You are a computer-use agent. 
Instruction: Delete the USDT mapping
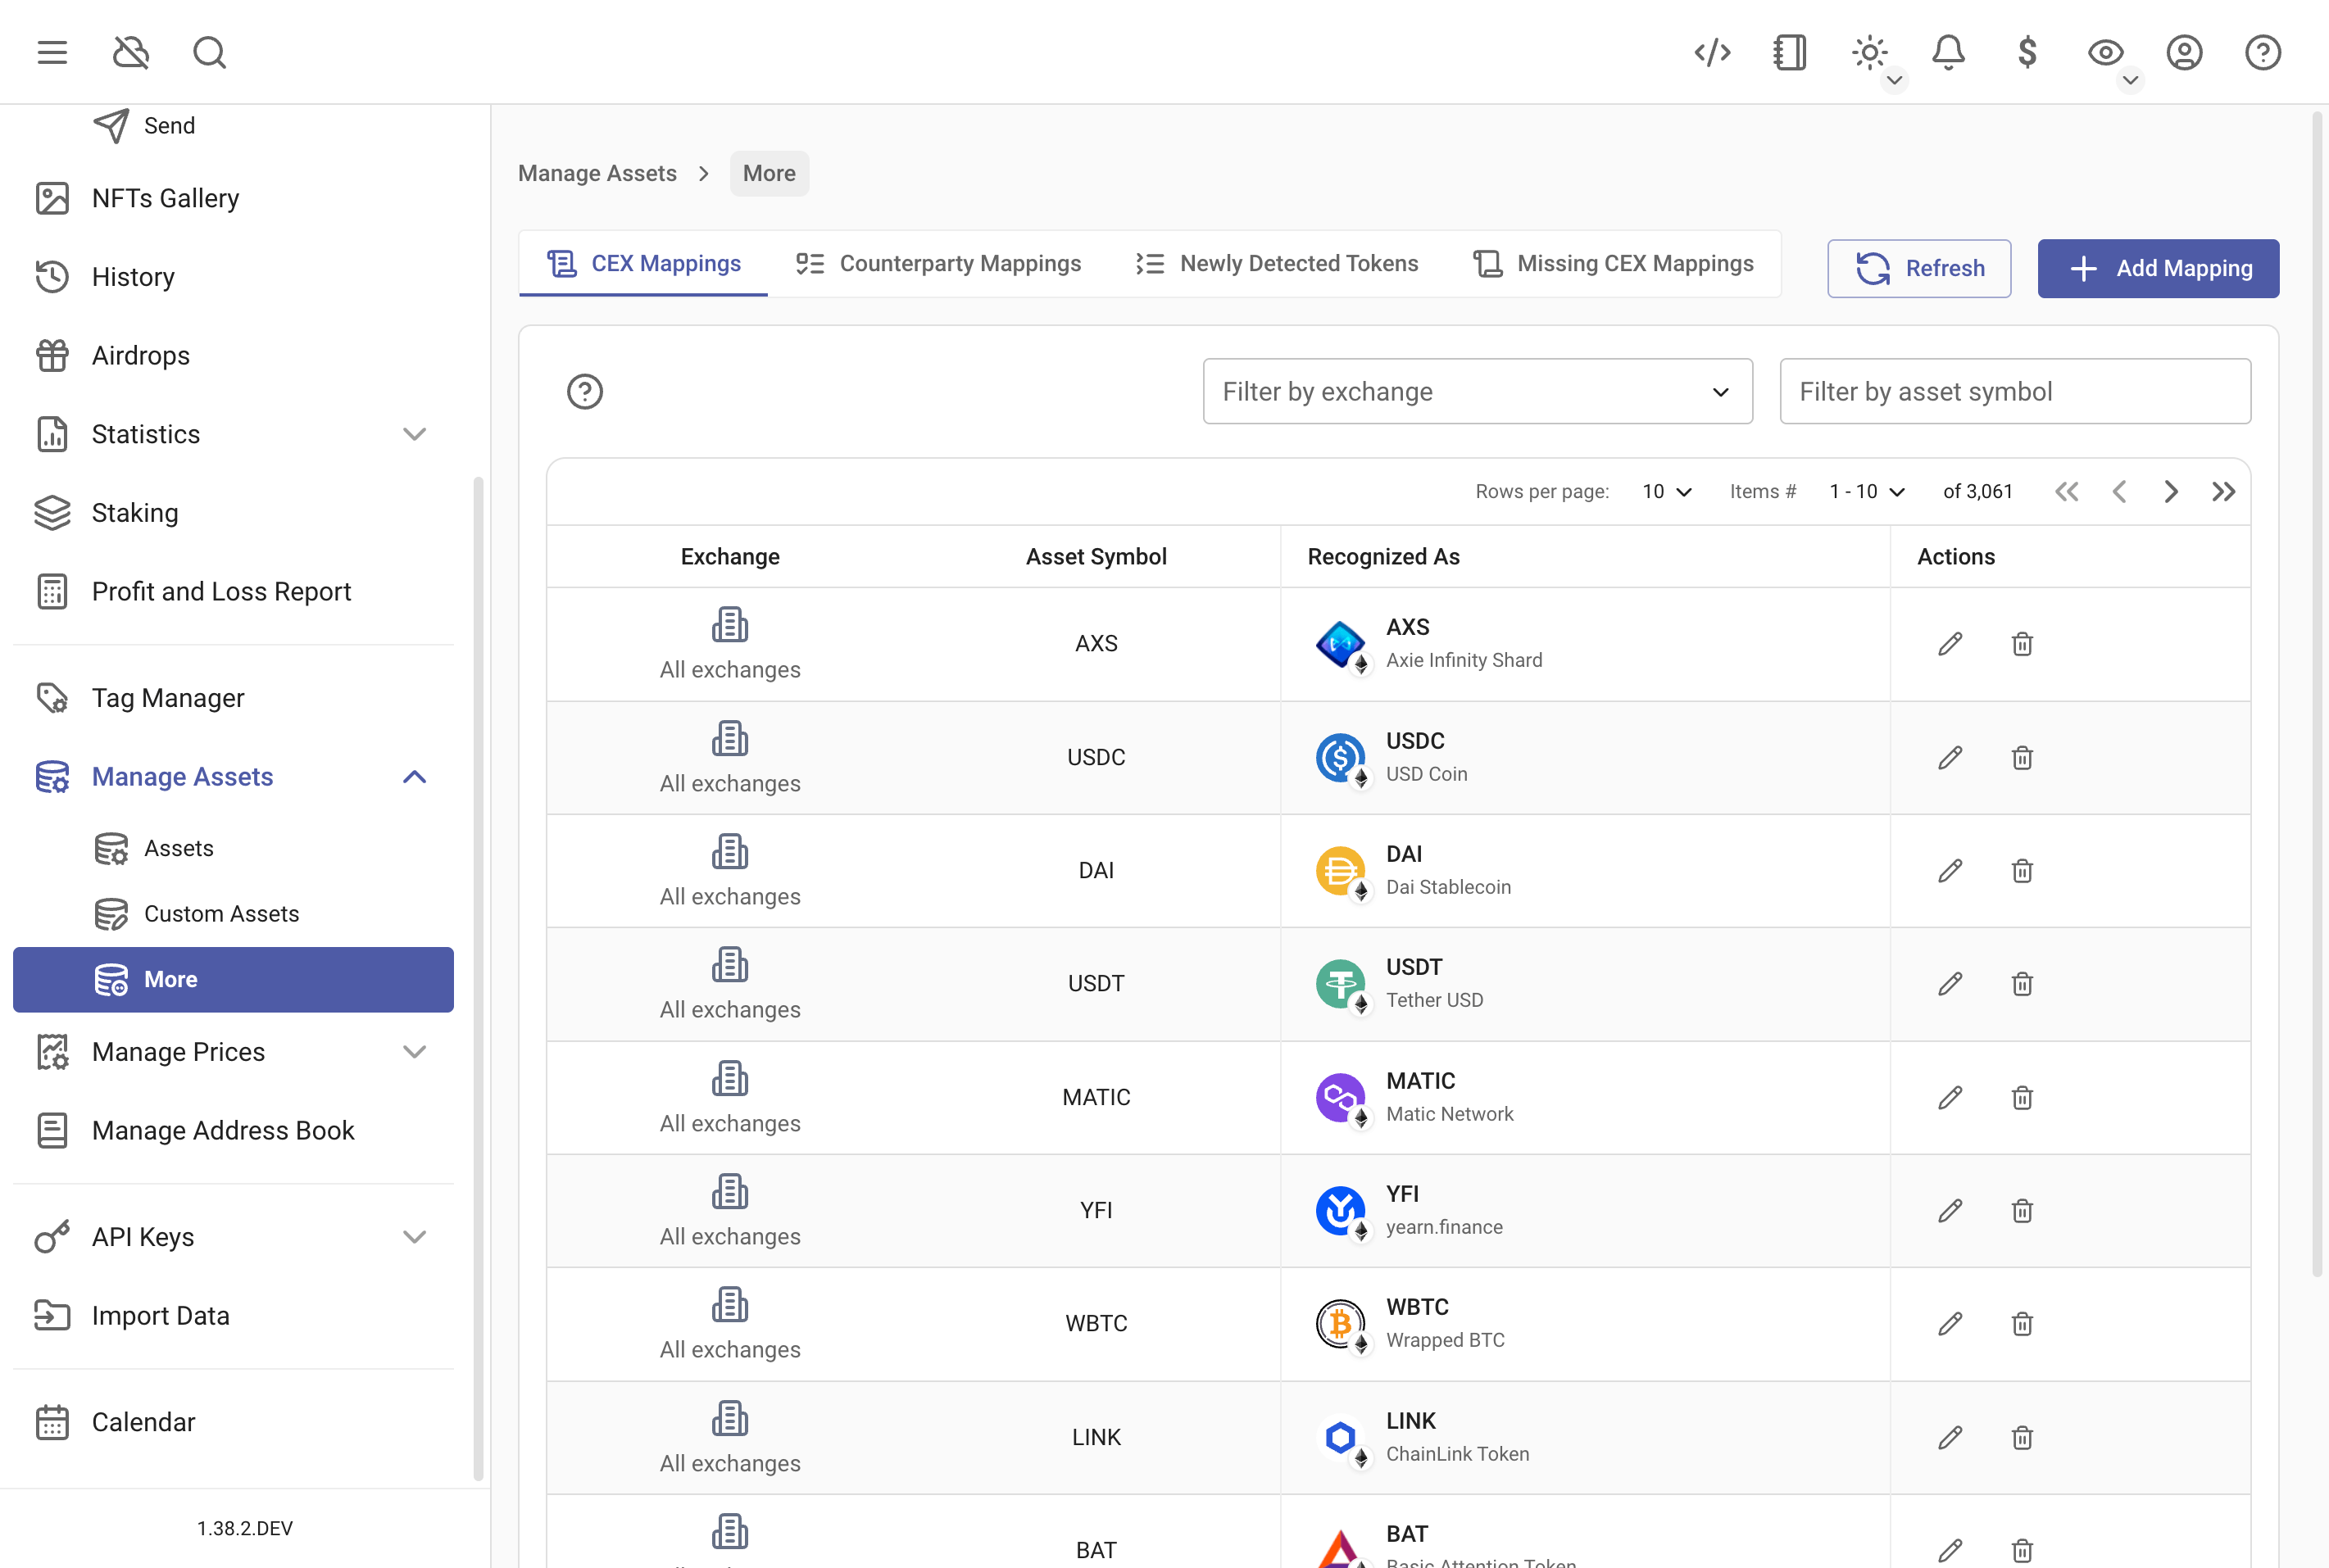point(2022,983)
